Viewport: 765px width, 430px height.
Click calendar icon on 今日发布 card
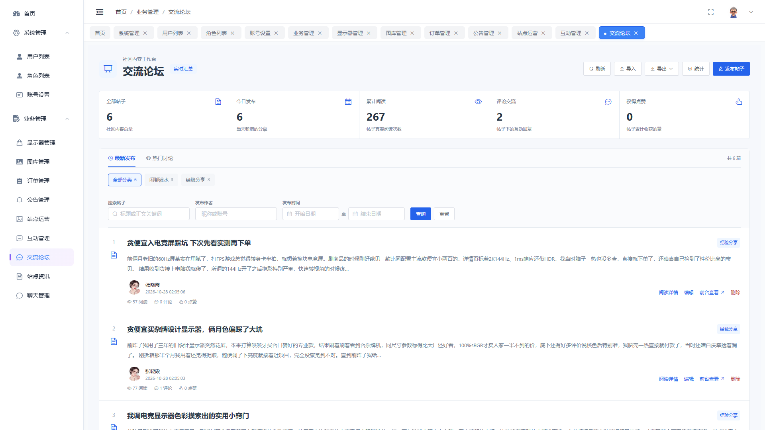tap(348, 102)
